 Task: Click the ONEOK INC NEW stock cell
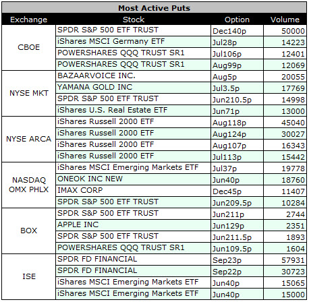click(133, 179)
